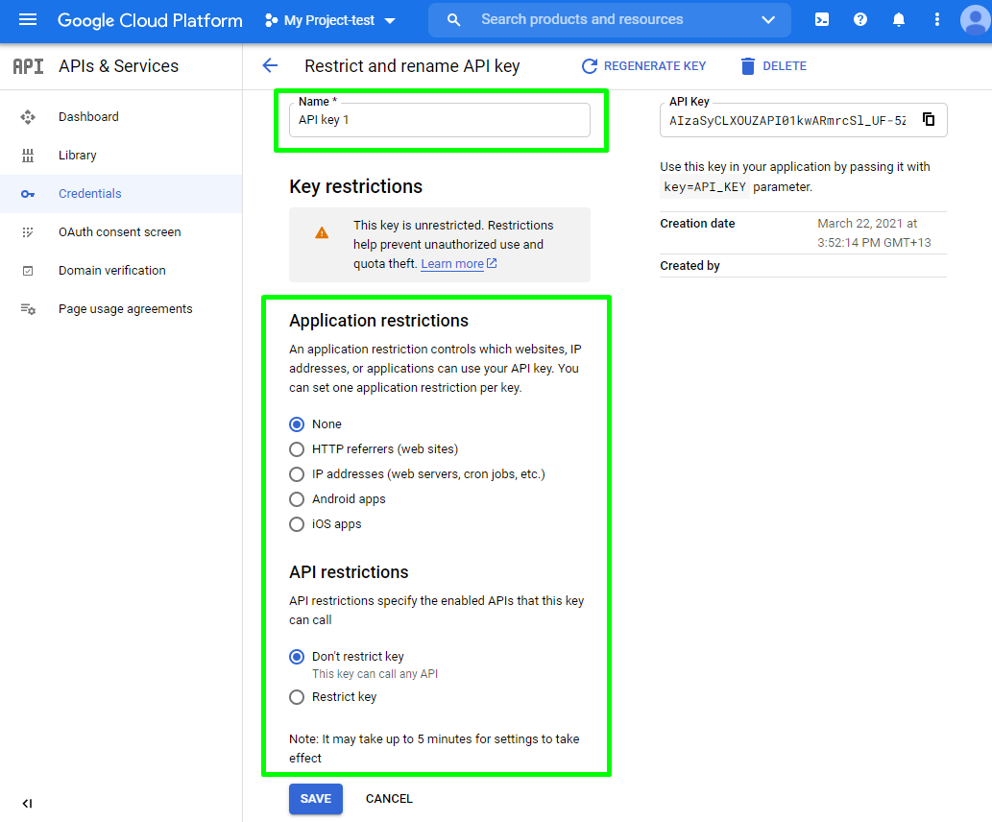Open Credentials in the sidebar
Screen dimensions: 992x822
90,194
